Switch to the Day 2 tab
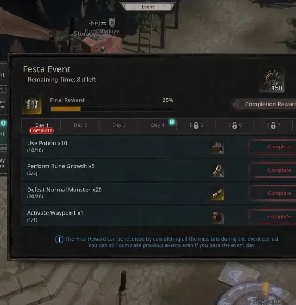 pos(80,125)
